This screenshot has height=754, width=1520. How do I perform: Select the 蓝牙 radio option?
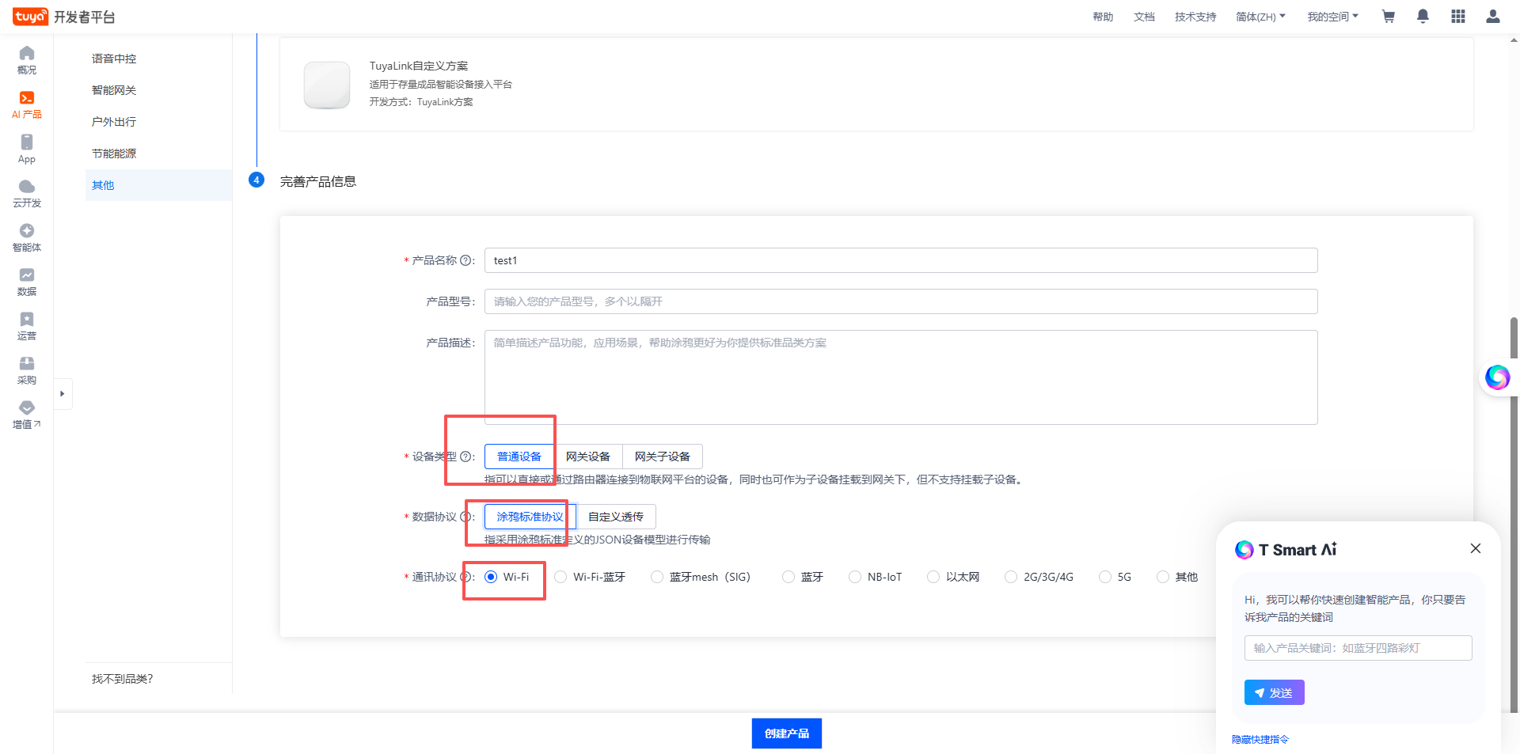(x=788, y=577)
